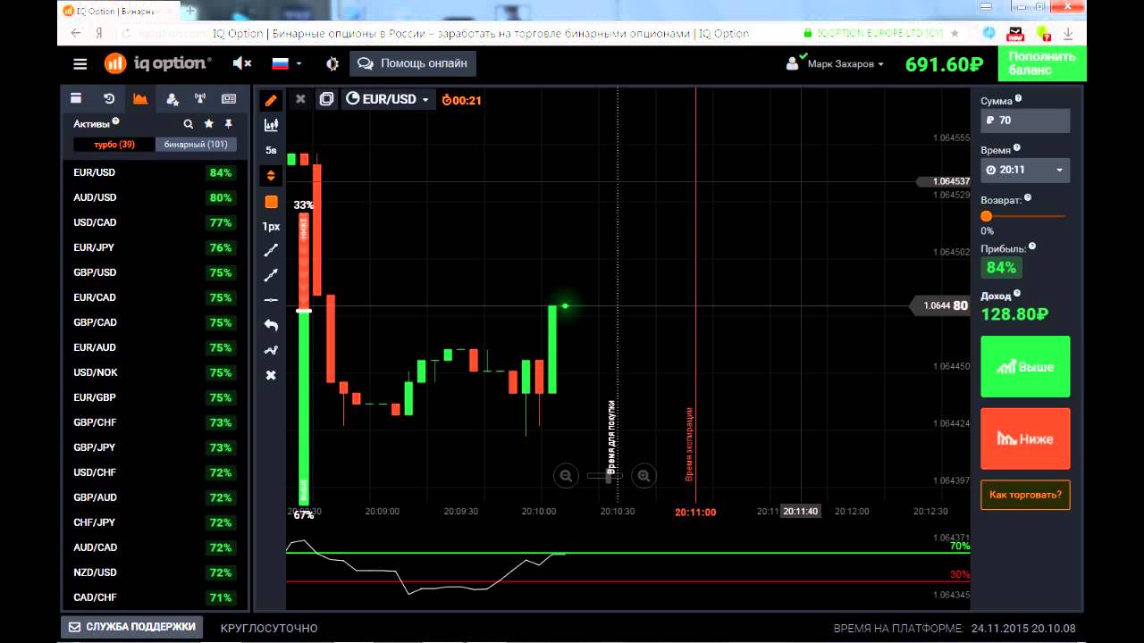1144x643 pixels.
Task: Open Как торговать? guide
Action: click(x=1025, y=495)
